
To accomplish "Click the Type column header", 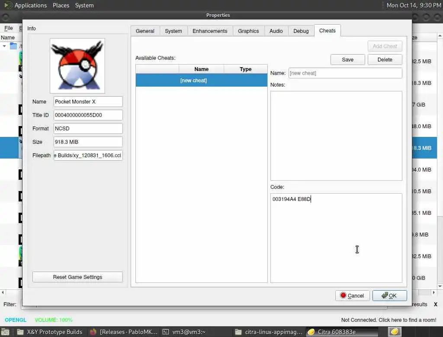I will click(x=246, y=69).
